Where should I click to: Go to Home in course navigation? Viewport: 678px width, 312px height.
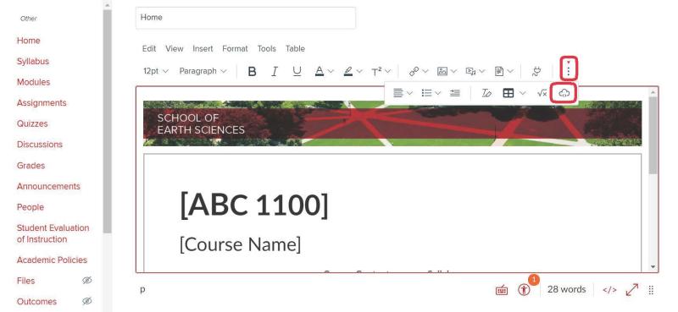(29, 41)
